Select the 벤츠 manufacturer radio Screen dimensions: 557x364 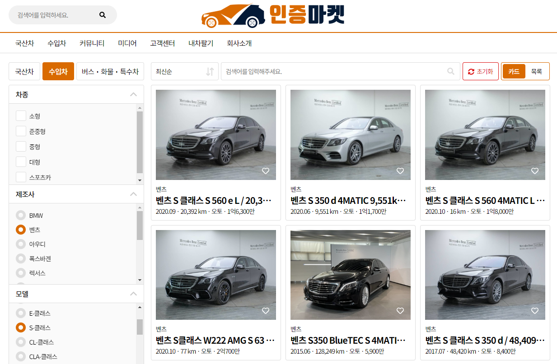point(21,230)
